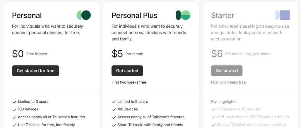The width and height of the screenshot is (301, 128).
Task: Select the 'Personal' plan heading
Action: [27, 15]
